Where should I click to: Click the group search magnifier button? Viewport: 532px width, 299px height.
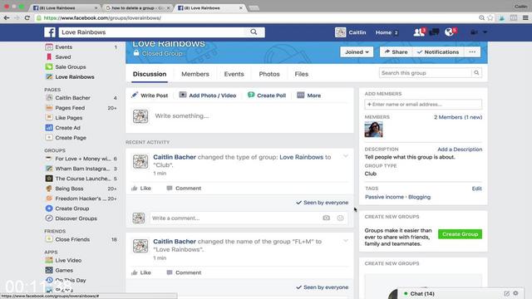point(476,73)
